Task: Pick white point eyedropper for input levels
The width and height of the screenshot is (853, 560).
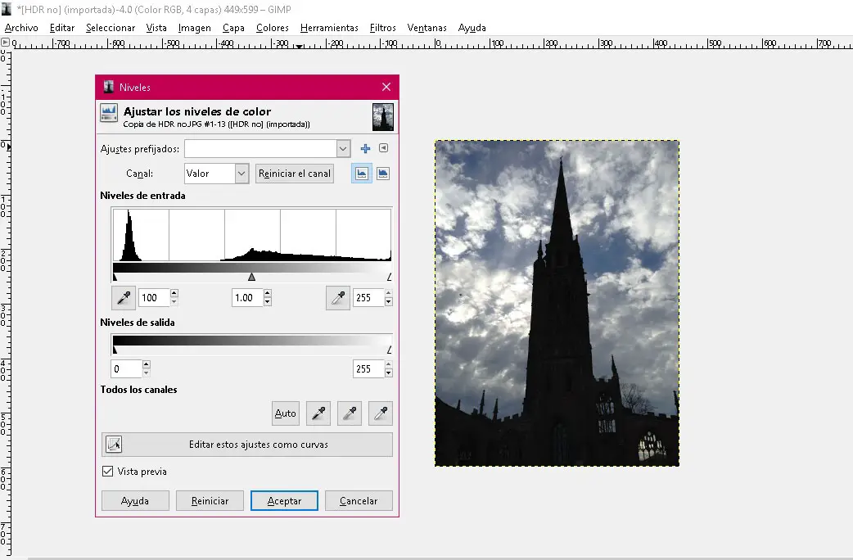Action: pyautogui.click(x=337, y=298)
